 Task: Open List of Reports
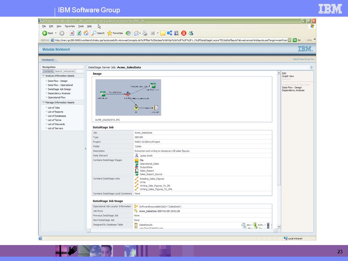point(55,112)
